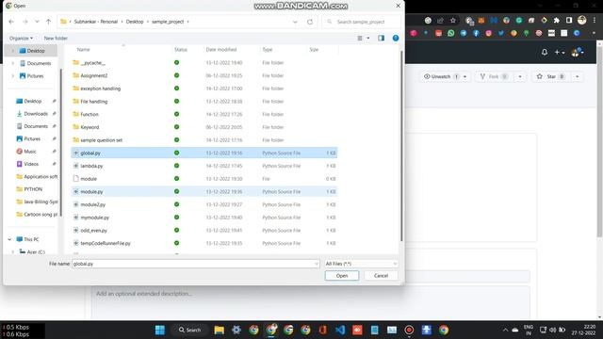Viewport: 603px width, 339px height.
Task: Open recent locations dropdown arrow
Action: [x=37, y=22]
